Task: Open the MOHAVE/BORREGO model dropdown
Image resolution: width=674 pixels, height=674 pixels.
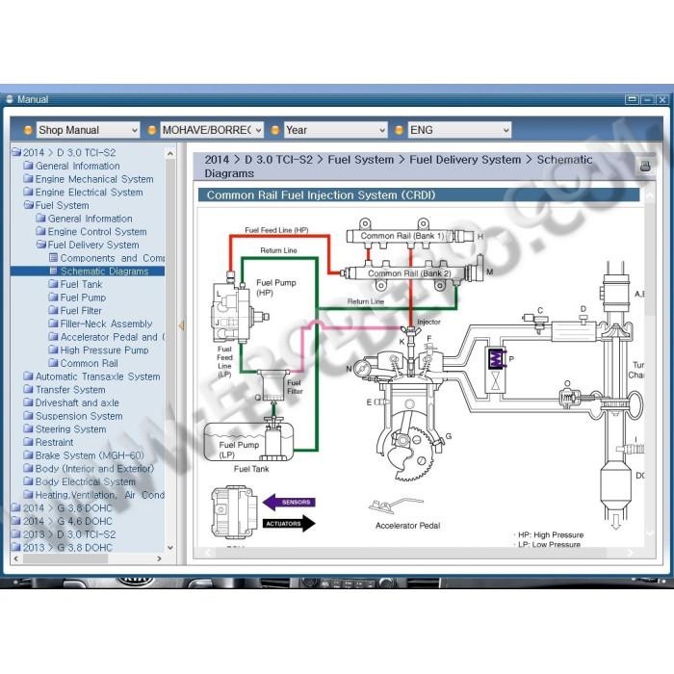Action: pyautogui.click(x=212, y=130)
